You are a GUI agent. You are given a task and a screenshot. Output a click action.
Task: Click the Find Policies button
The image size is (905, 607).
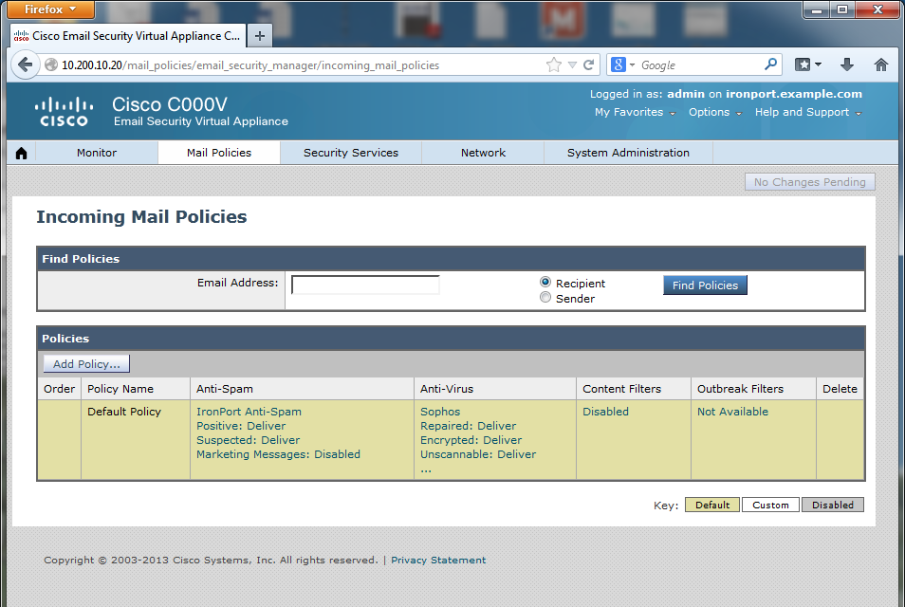point(705,285)
